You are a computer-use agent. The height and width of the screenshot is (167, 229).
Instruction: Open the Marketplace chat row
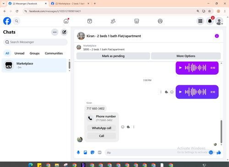(34, 65)
